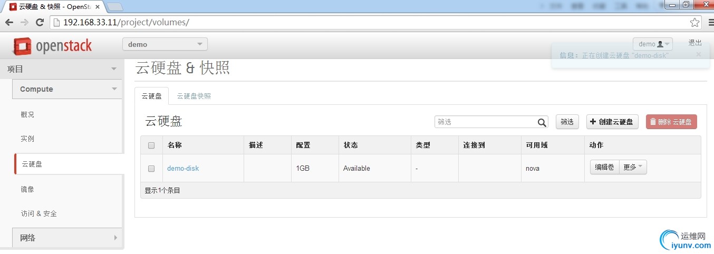Open 概况 in the sidebar
This screenshot has width=714, height=254.
click(x=27, y=114)
